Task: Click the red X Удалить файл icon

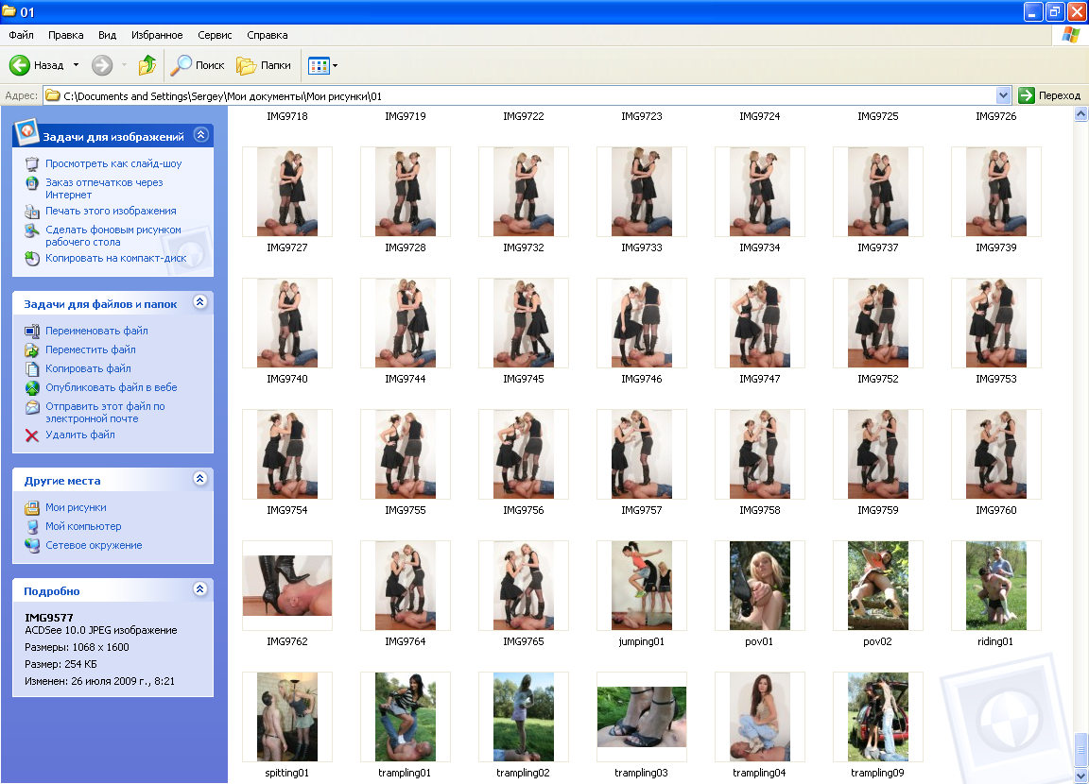Action: tap(32, 435)
